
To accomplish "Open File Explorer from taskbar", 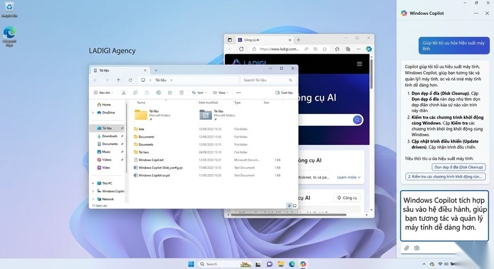I will pyautogui.click(x=281, y=264).
